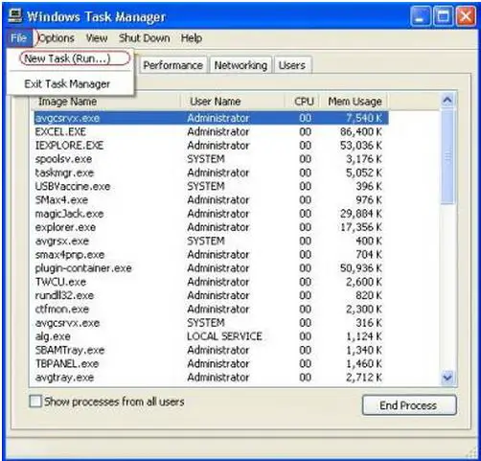This screenshot has width=481, height=461.
Task: Close the Task Manager window
Action: point(465,15)
